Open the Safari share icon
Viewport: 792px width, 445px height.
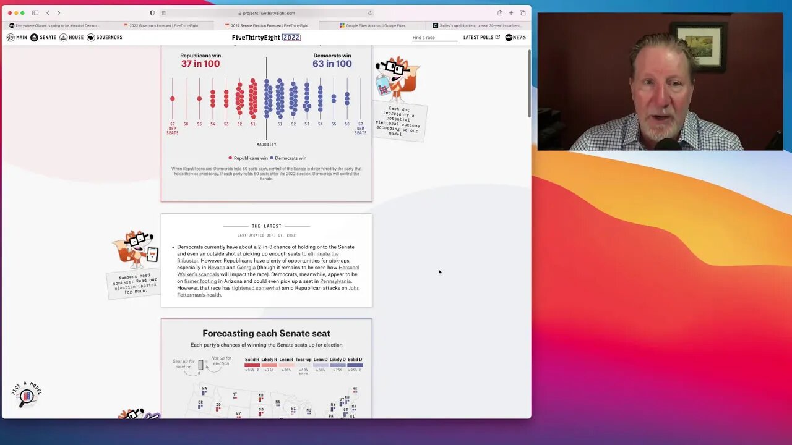(x=500, y=12)
